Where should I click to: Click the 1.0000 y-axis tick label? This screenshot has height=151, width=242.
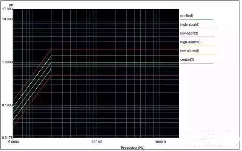click(x=7, y=62)
